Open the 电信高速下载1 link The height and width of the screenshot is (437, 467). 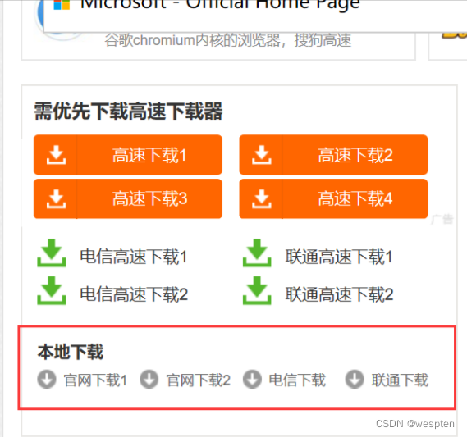(x=134, y=257)
